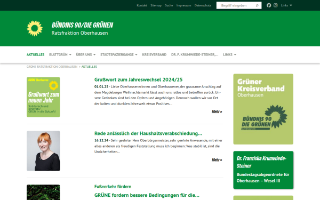
Task: Expand the Blattgrün menu arrow
Action: coord(70,55)
